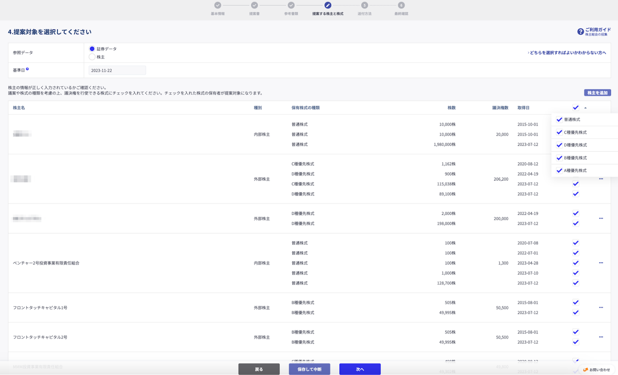Uncheck D種優先株式 in the filter dropdown

click(559, 145)
